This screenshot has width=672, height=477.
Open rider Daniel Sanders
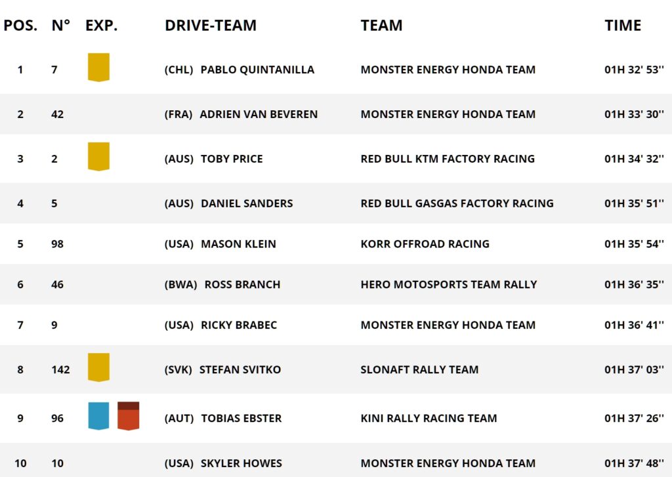click(247, 203)
